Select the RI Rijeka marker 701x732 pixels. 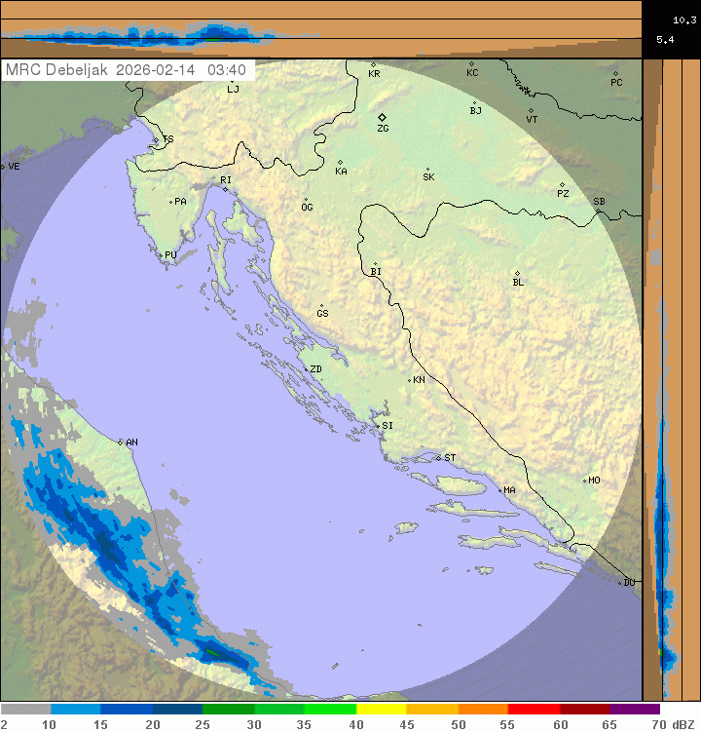coord(225,189)
